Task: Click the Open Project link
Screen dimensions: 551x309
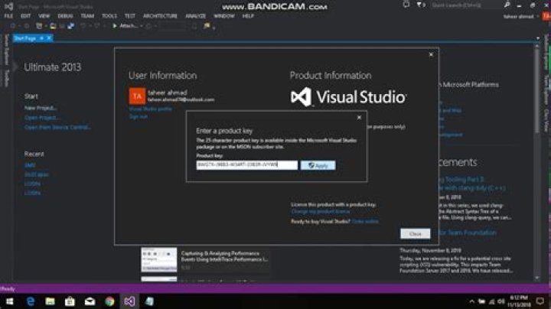Action: [x=42, y=118]
